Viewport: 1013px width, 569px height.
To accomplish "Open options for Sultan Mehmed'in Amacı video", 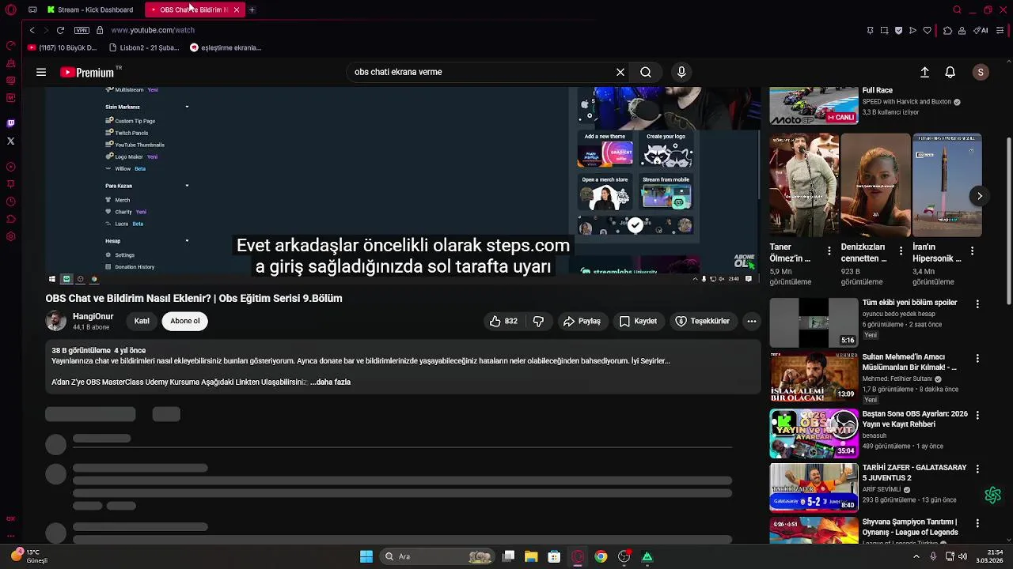I will click(977, 359).
